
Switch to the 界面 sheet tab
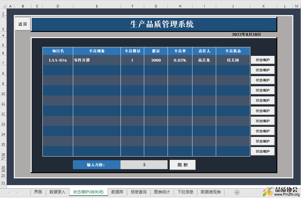[x=38, y=192]
